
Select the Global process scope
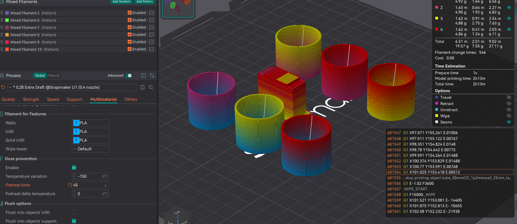tap(40, 76)
